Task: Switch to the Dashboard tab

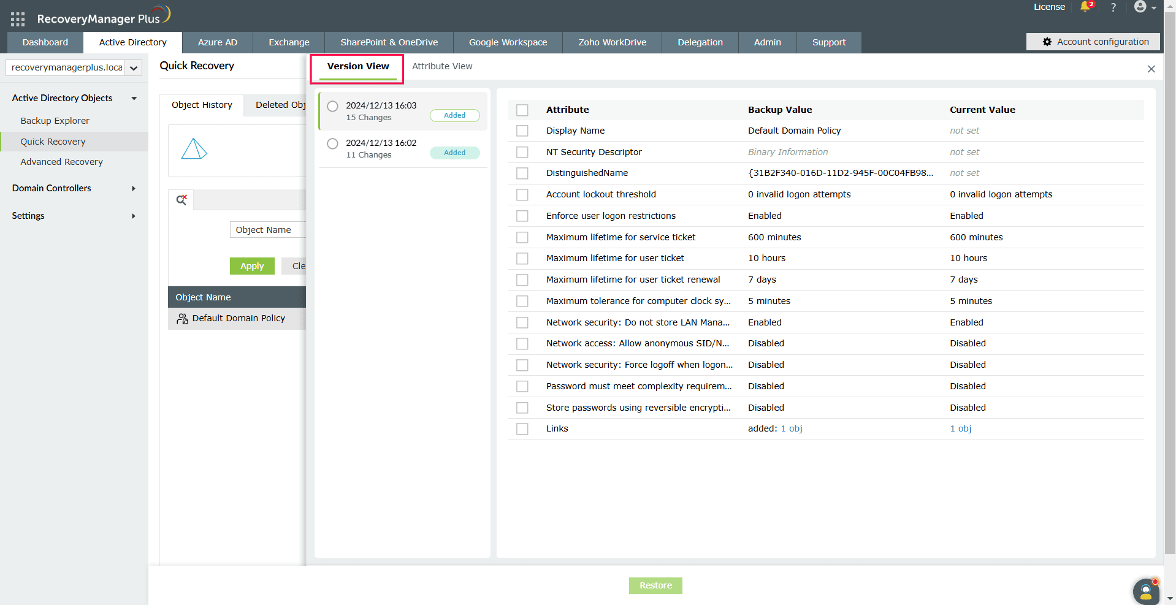Action: (x=45, y=42)
